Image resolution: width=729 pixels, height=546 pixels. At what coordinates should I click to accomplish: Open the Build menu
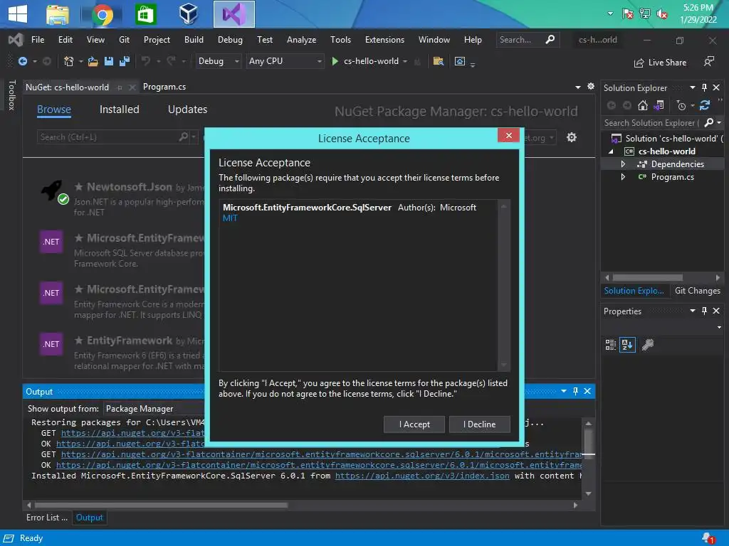pos(194,40)
